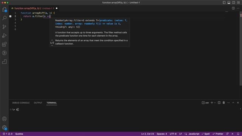
Task: Open the Search view in the activity bar
Action: pos(4,18)
